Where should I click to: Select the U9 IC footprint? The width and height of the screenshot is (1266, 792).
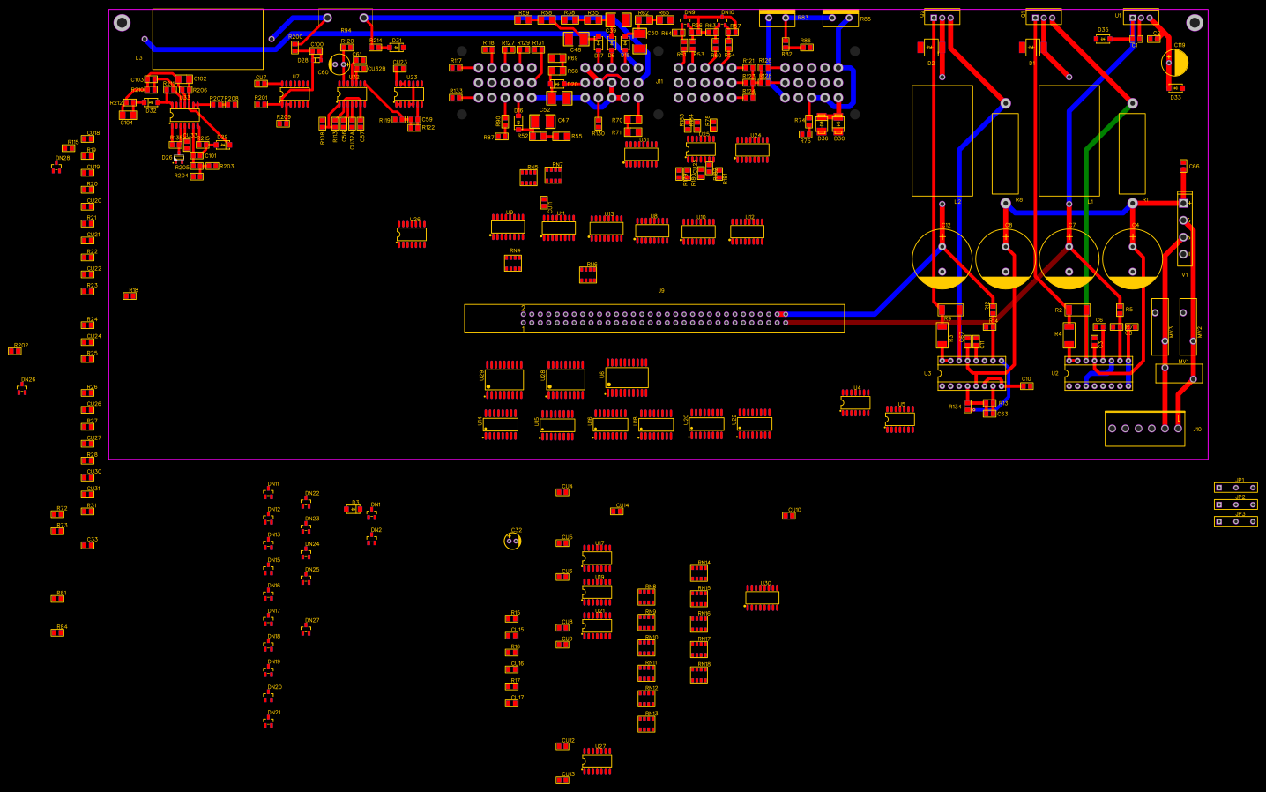click(508, 227)
